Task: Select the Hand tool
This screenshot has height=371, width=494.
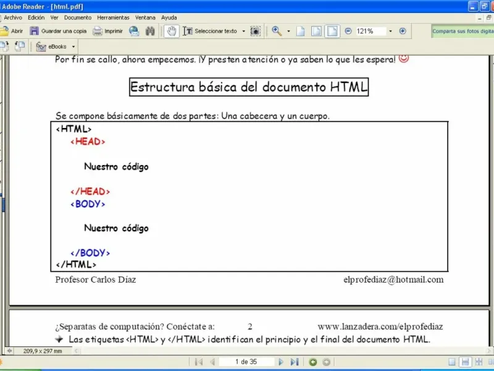Action: tap(172, 31)
